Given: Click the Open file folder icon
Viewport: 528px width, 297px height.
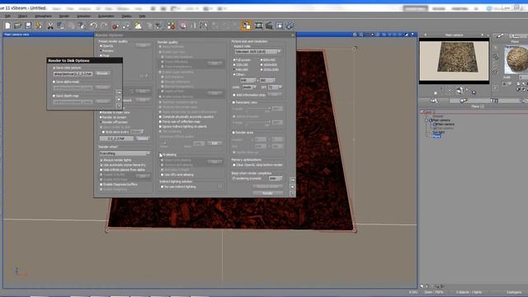Looking at the screenshot, I should coord(17,26).
